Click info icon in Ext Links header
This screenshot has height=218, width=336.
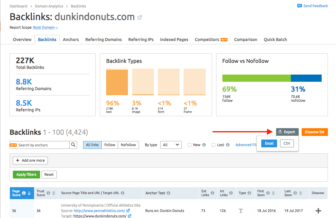pos(212,193)
